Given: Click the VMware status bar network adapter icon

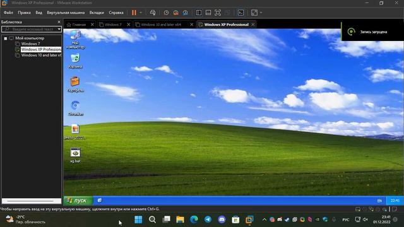Looking at the screenshot, I should coord(371,209).
